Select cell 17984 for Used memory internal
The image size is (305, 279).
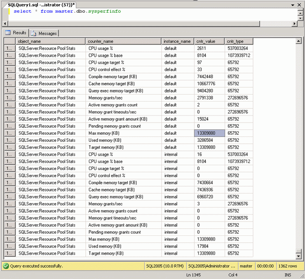(210, 246)
